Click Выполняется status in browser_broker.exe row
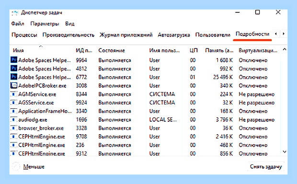Image resolution: width=297 pixels, height=184 pixels. pyautogui.click(x=114, y=128)
